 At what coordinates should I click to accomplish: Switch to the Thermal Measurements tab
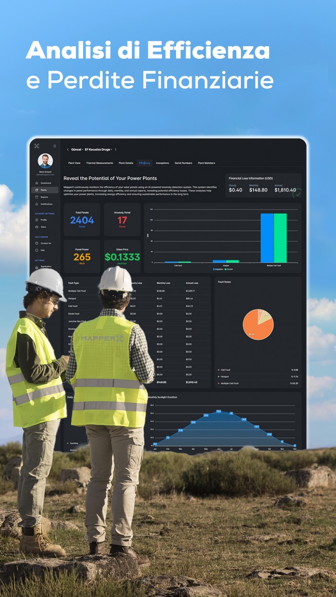[99, 163]
